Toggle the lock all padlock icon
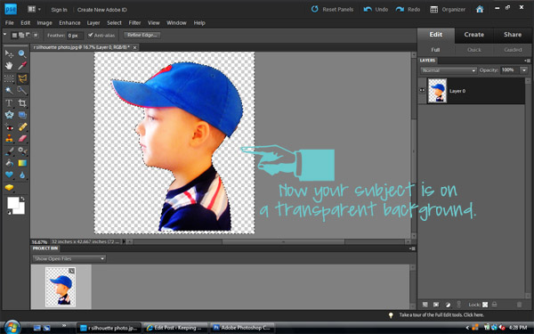 coord(494,305)
